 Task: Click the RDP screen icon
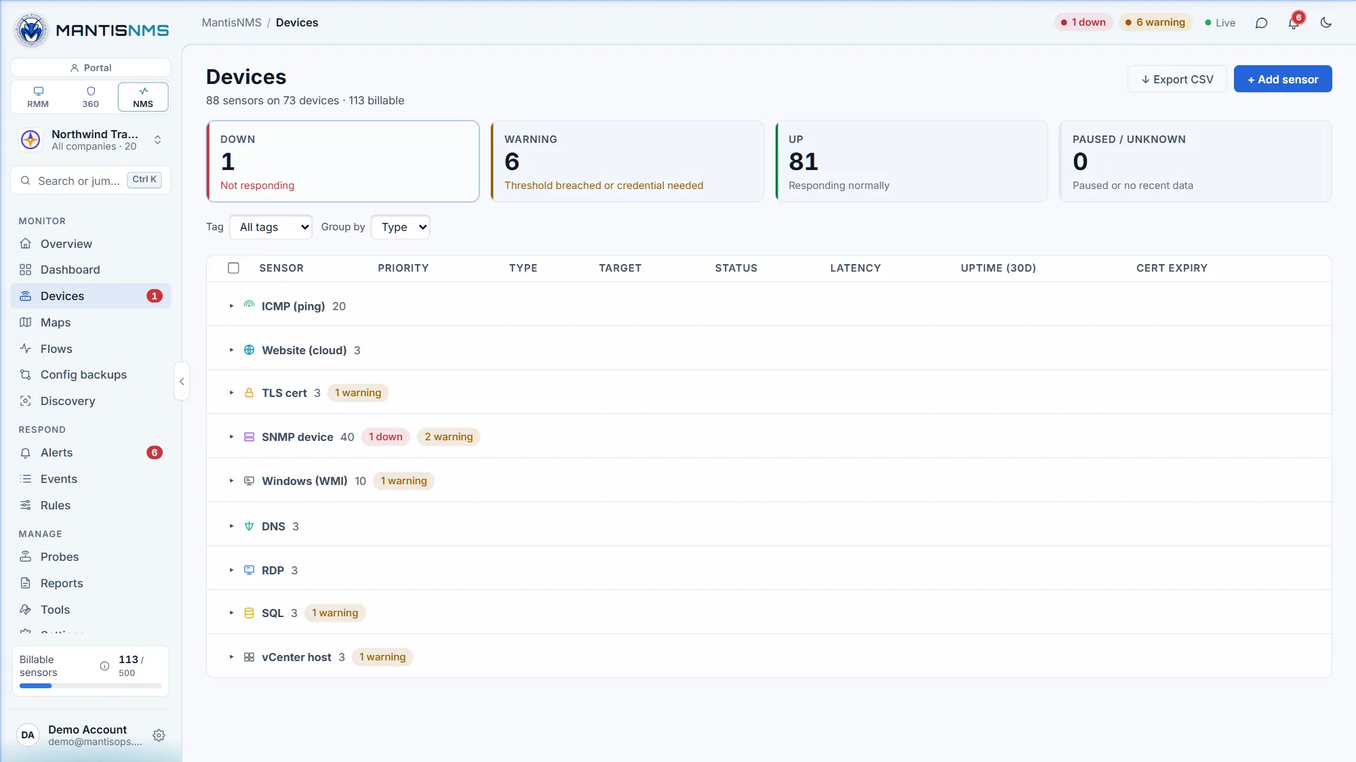coord(249,570)
